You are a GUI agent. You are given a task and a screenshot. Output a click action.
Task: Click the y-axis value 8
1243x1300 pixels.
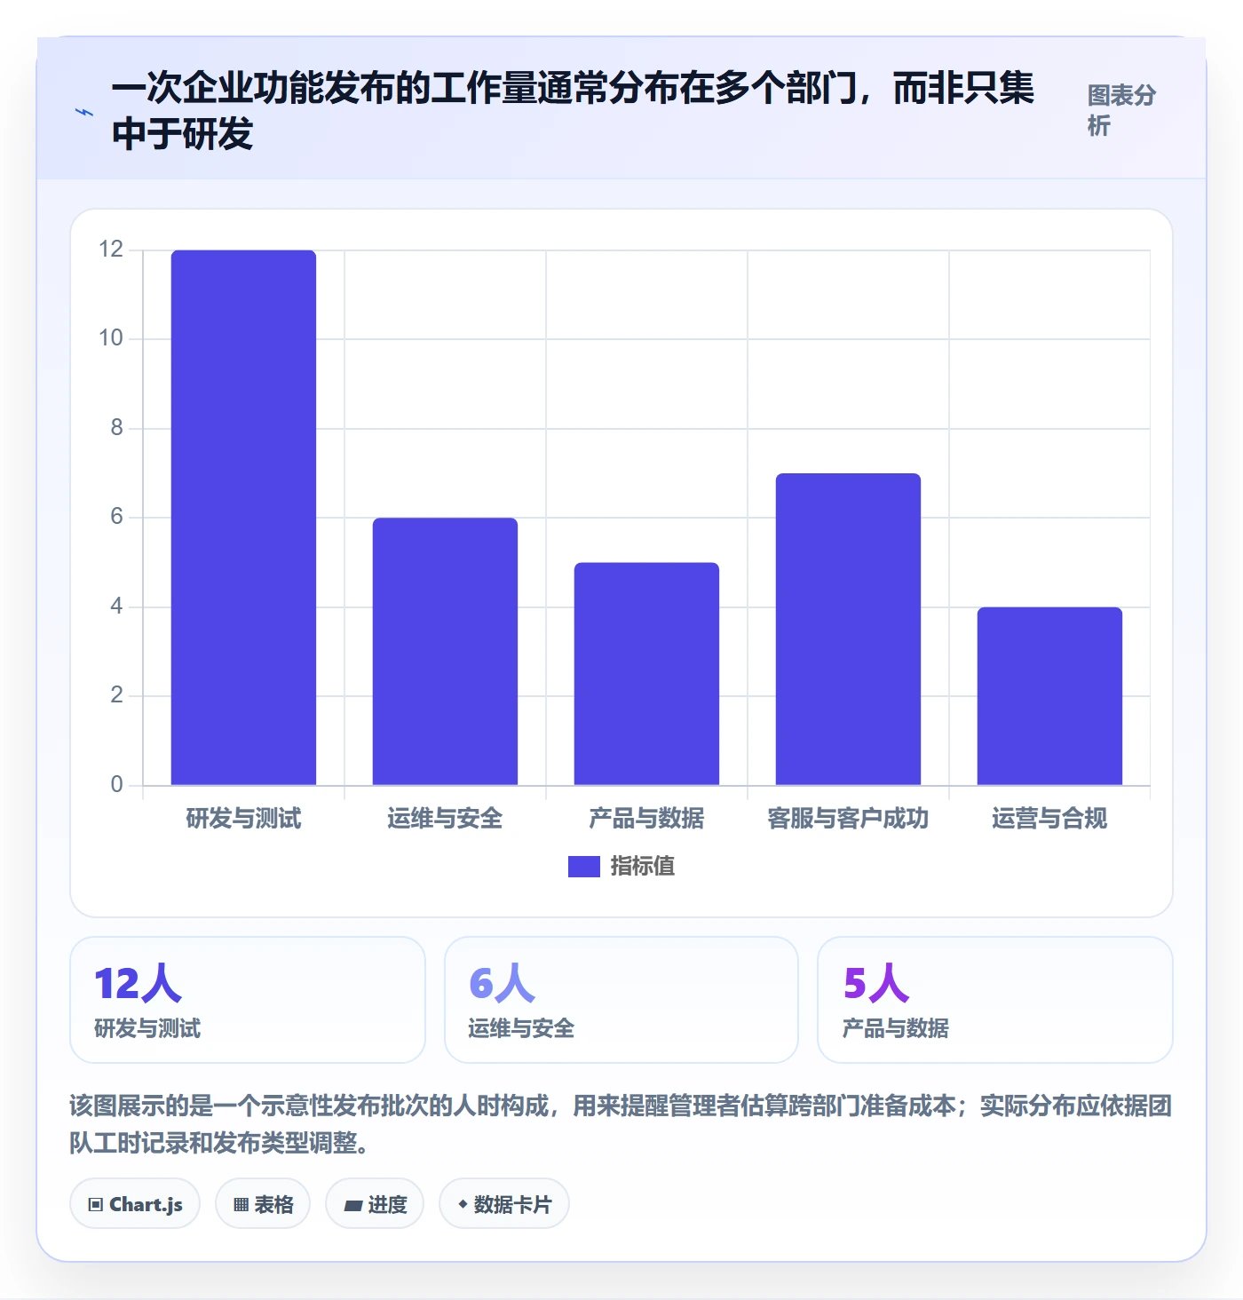[116, 428]
